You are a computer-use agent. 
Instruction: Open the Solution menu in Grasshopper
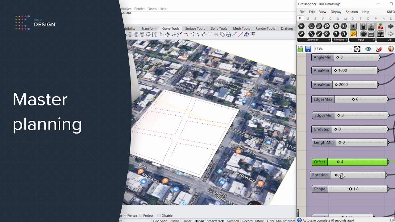click(351, 12)
